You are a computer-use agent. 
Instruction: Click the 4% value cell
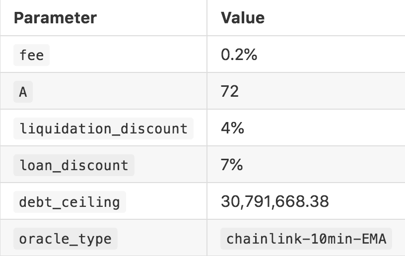click(232, 128)
